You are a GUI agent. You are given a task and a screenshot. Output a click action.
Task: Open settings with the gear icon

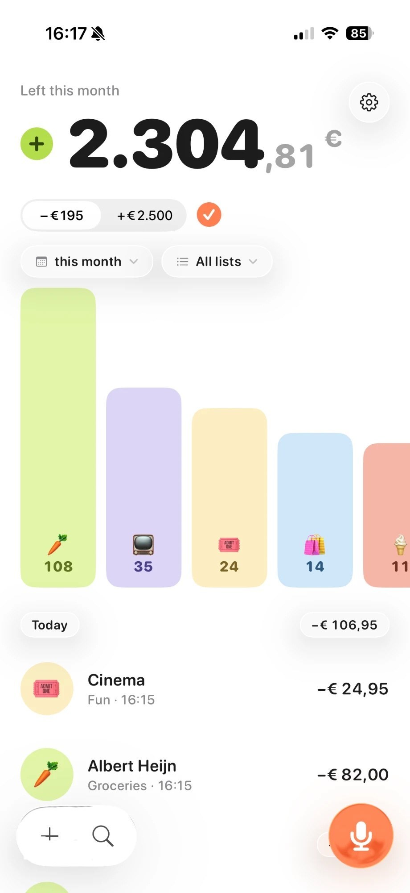(x=369, y=102)
